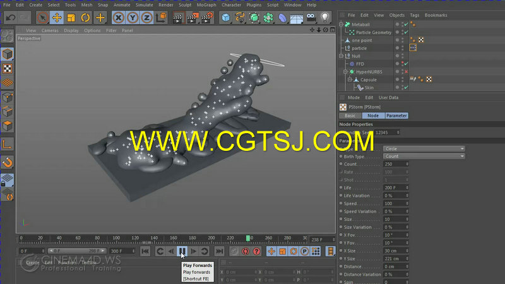The image size is (505, 284).
Task: Open Object Manager Tags menu
Action: pos(415,15)
